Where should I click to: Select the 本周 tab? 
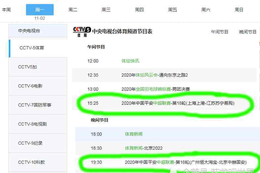point(6,10)
